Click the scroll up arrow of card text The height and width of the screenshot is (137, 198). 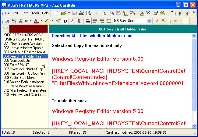(x=194, y=36)
